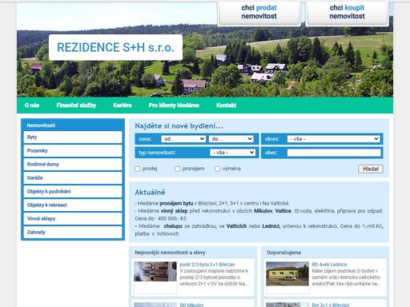Select Kontakt in navigation bar

[x=226, y=106]
